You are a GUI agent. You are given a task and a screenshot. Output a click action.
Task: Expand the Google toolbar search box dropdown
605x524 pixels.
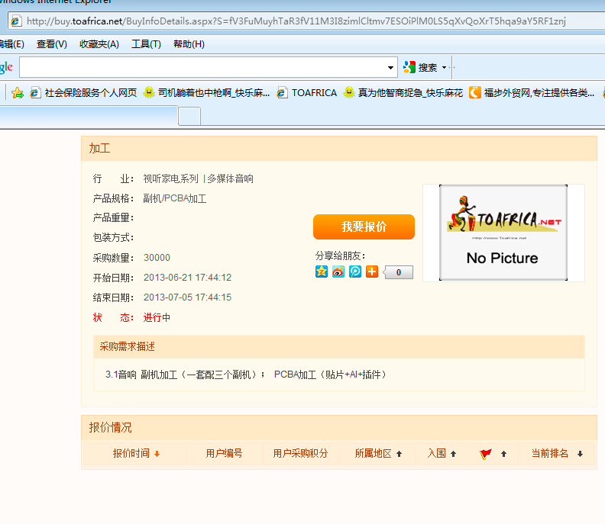pos(391,67)
